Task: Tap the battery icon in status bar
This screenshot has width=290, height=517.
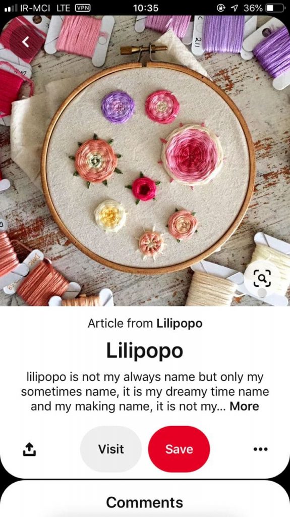Action: 275,8
